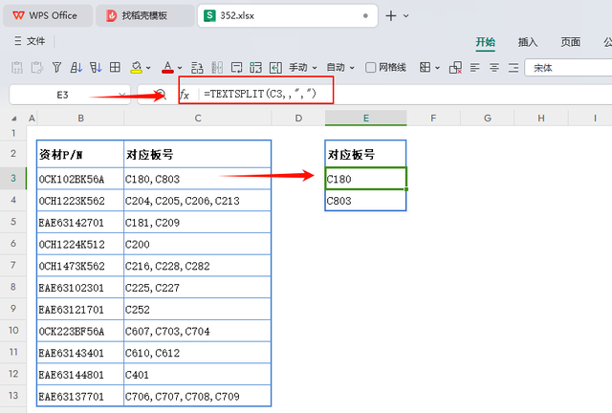612x413 pixels.
Task: Click the select-all corner triangle
Action: pos(14,119)
